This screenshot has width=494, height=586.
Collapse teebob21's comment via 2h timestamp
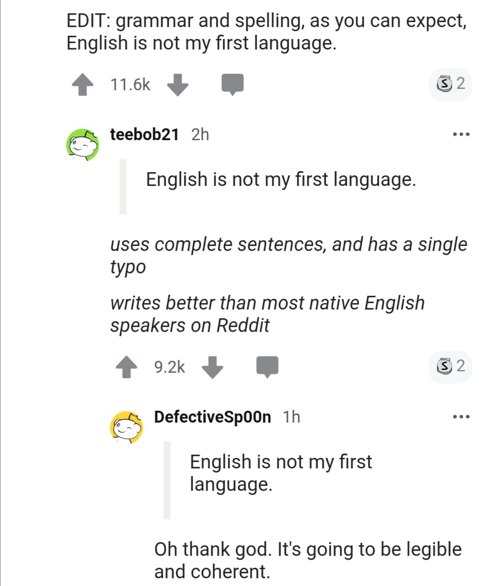tap(200, 135)
